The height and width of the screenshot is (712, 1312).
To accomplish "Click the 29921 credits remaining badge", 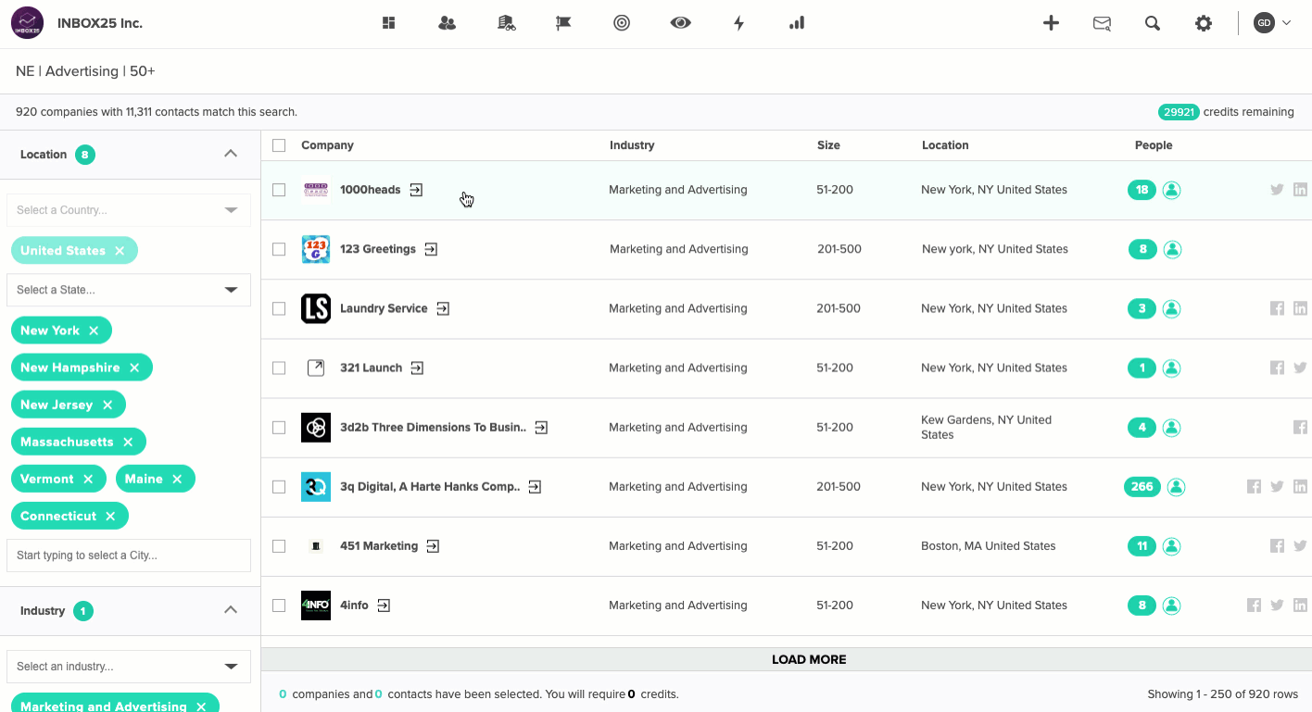I will tap(1179, 112).
